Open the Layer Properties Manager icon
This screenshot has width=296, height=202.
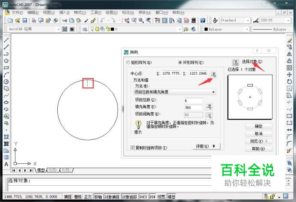tap(85, 29)
